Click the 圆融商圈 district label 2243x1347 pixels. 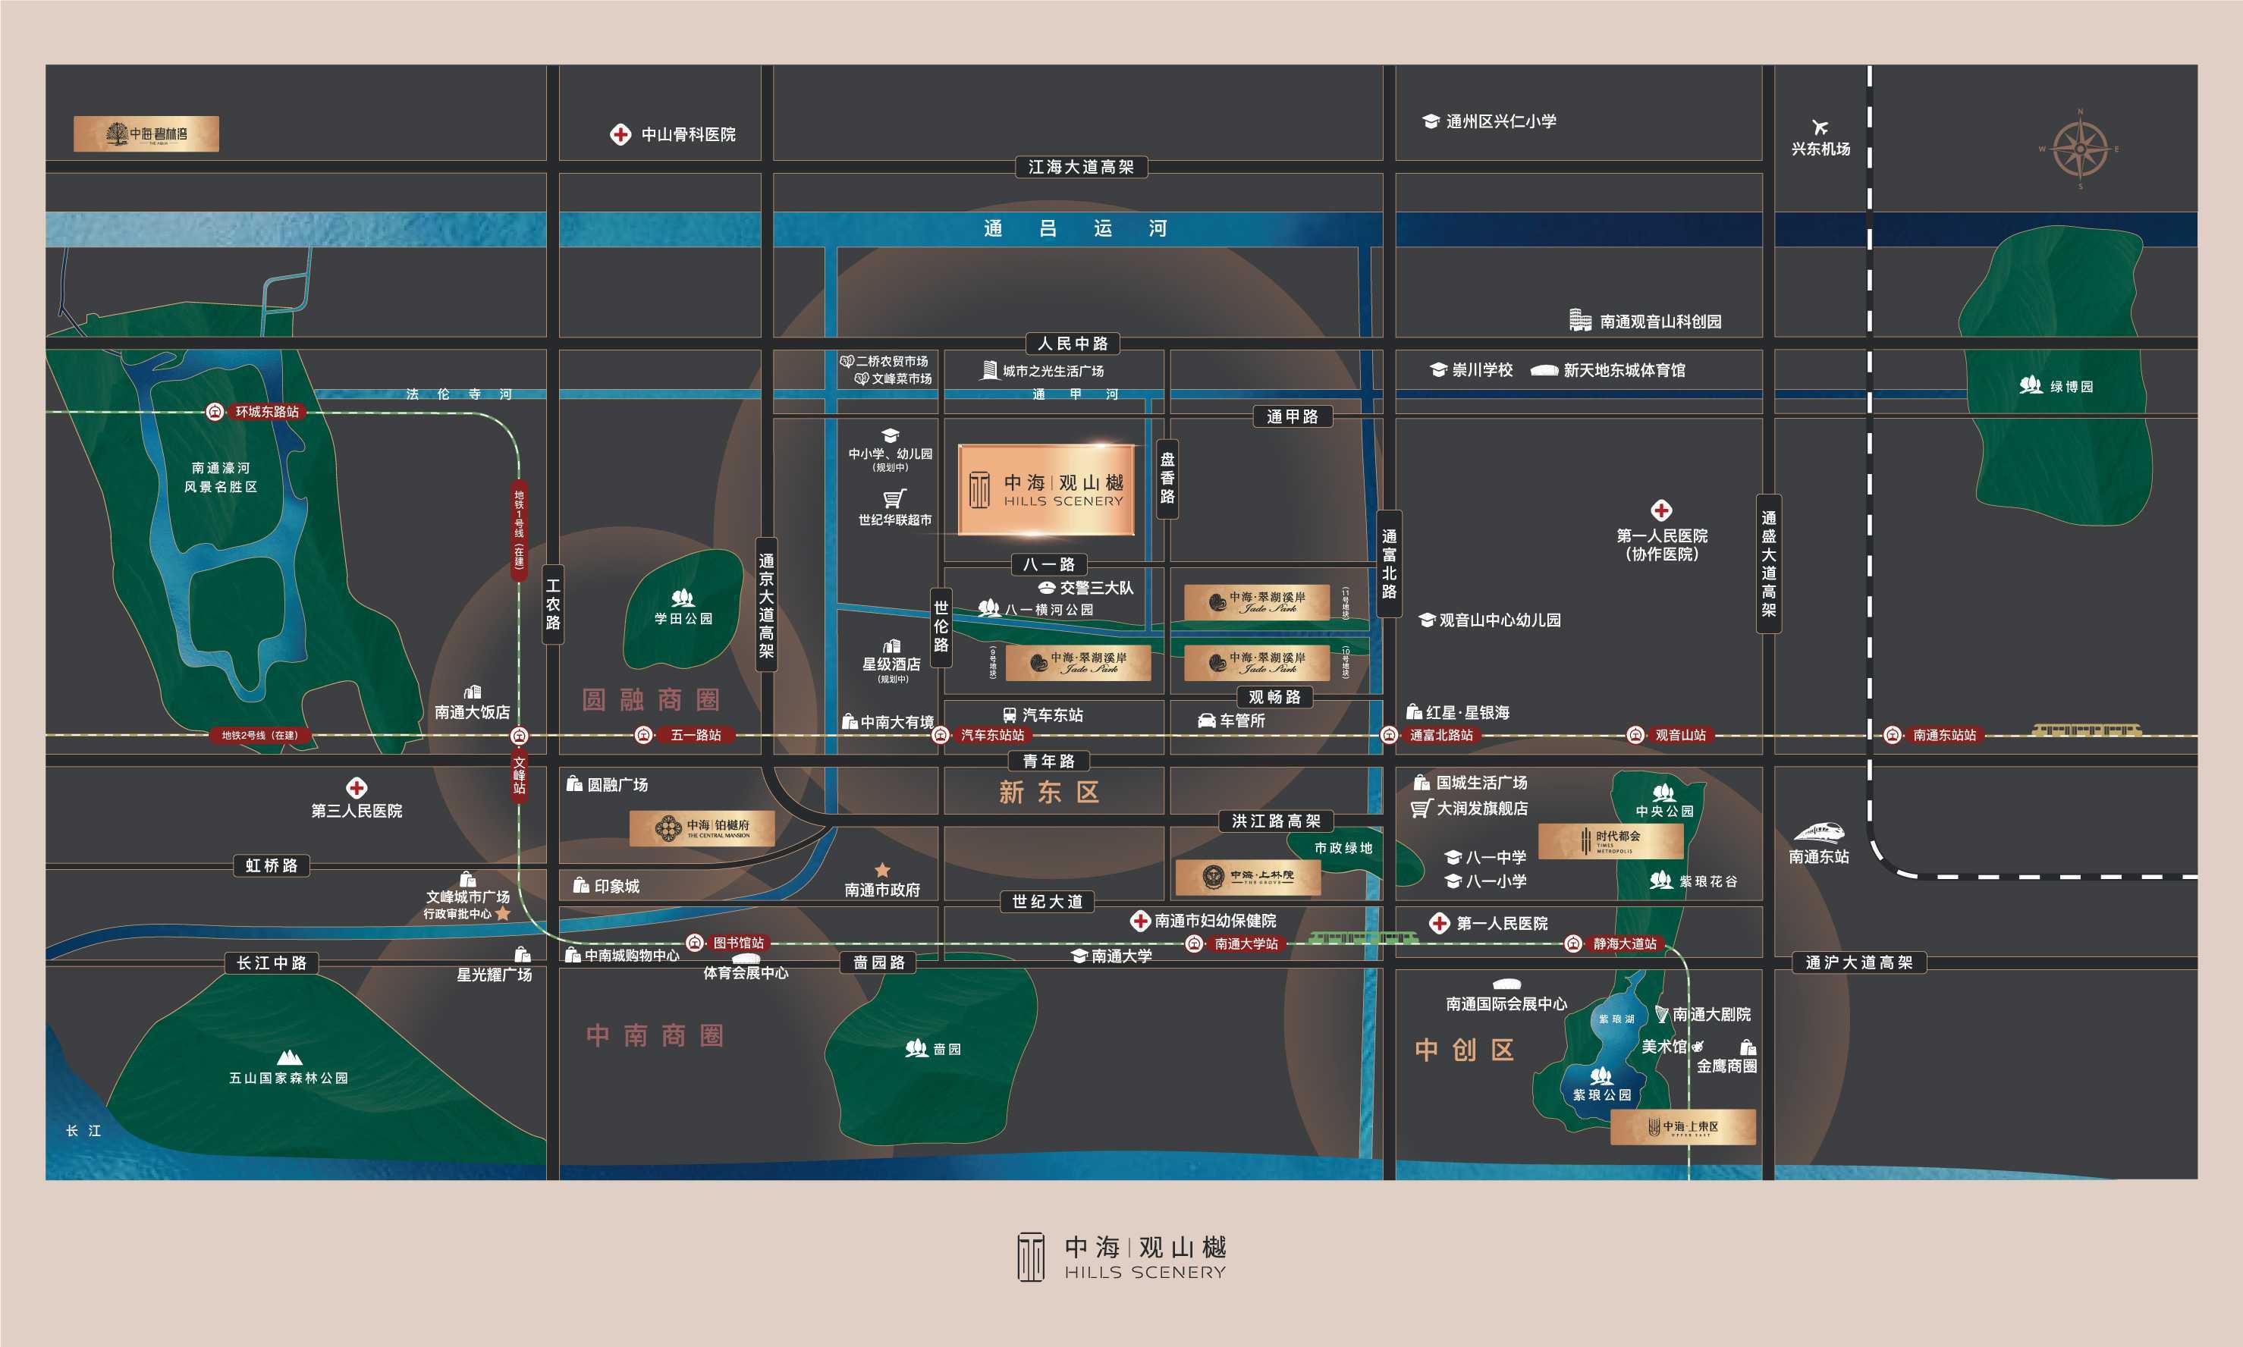point(651,700)
